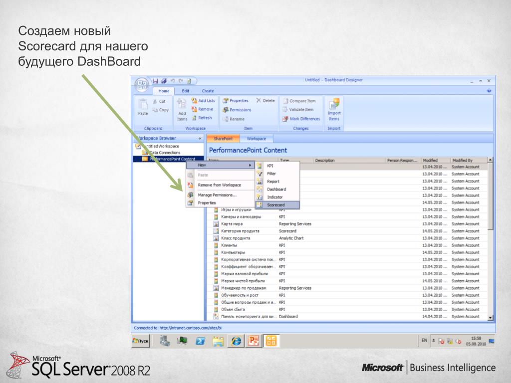Open Properties in the Item ribbon group
The image size is (511, 383).
point(236,101)
